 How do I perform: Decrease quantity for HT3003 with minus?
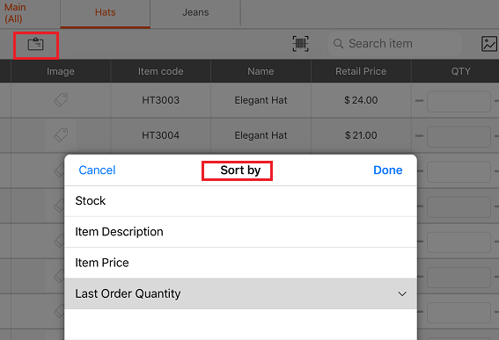tap(420, 101)
